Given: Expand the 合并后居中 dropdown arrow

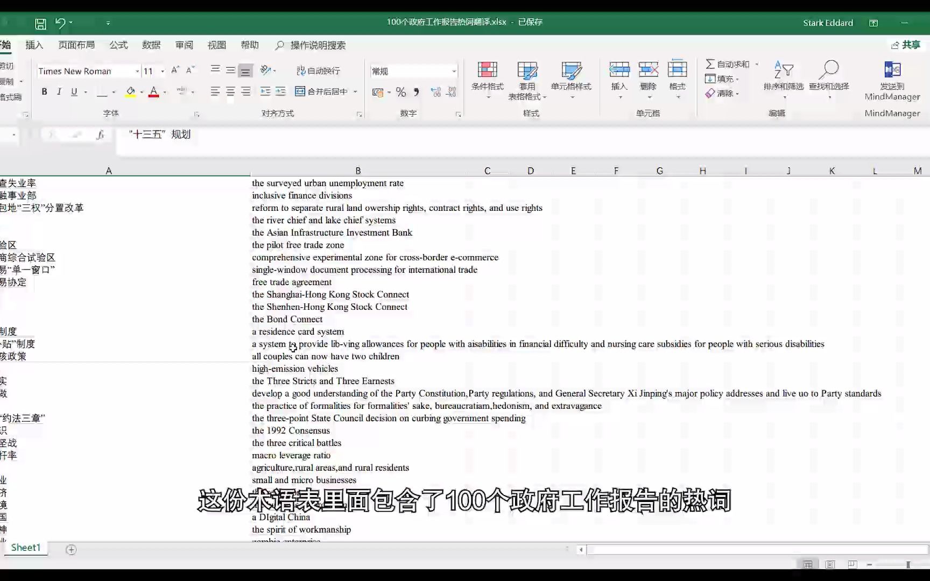Looking at the screenshot, I should click(x=356, y=92).
